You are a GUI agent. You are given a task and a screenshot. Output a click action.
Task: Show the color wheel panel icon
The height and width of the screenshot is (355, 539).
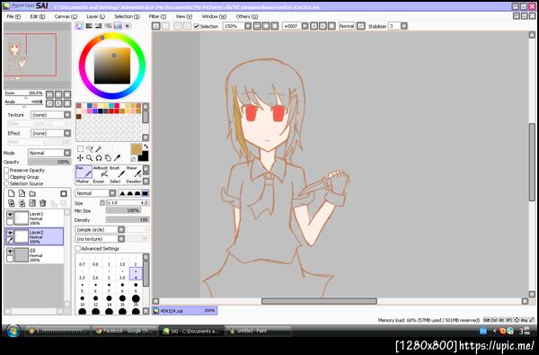(79, 26)
